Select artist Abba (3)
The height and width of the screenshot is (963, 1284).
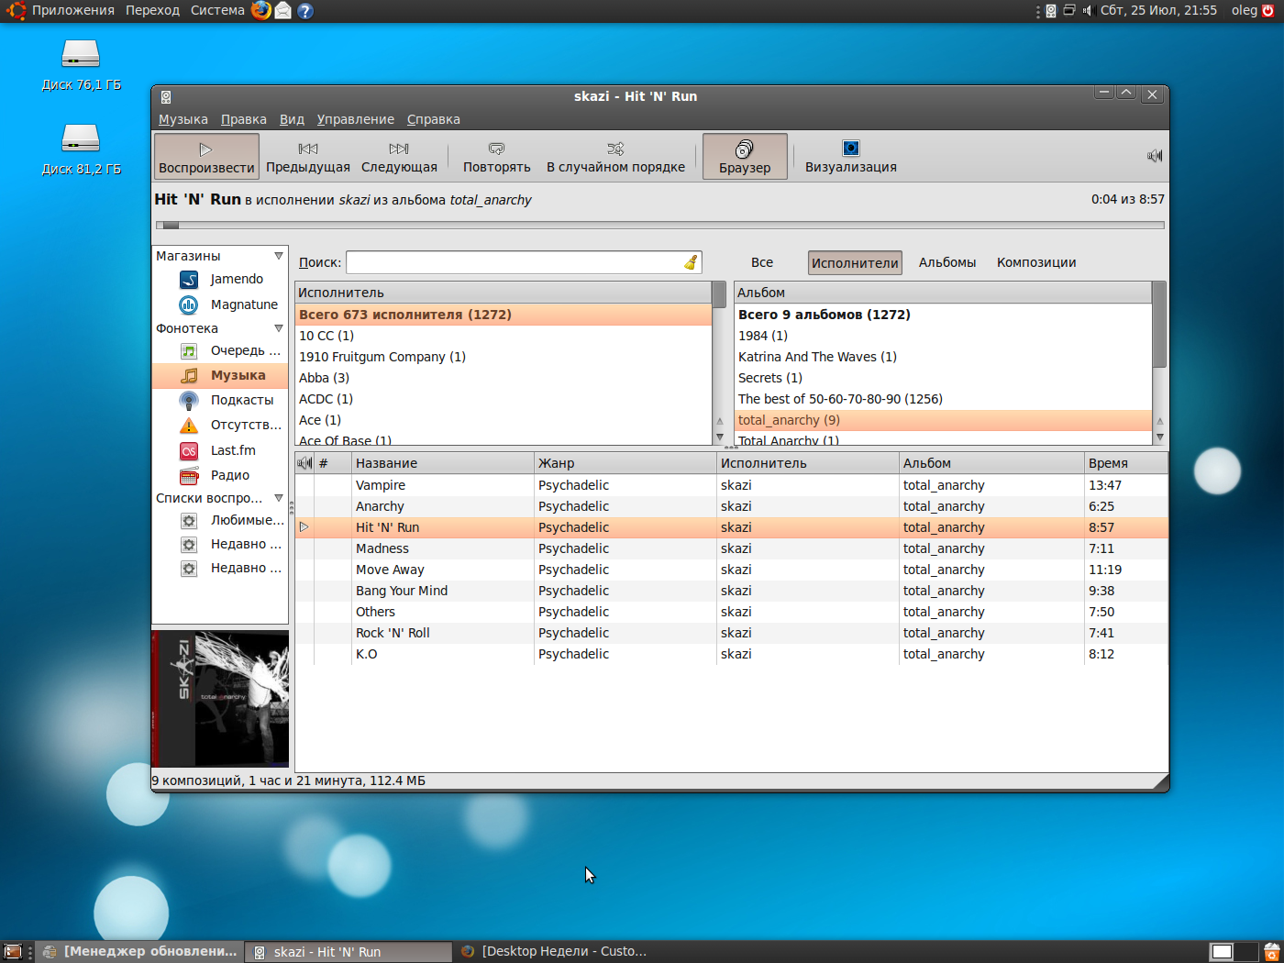click(504, 378)
